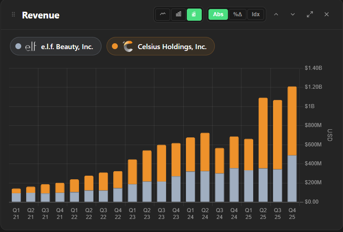The height and width of the screenshot is (232, 343).
Task: Click the Celsius orange segment for Q3 23
Action: (x=162, y=163)
